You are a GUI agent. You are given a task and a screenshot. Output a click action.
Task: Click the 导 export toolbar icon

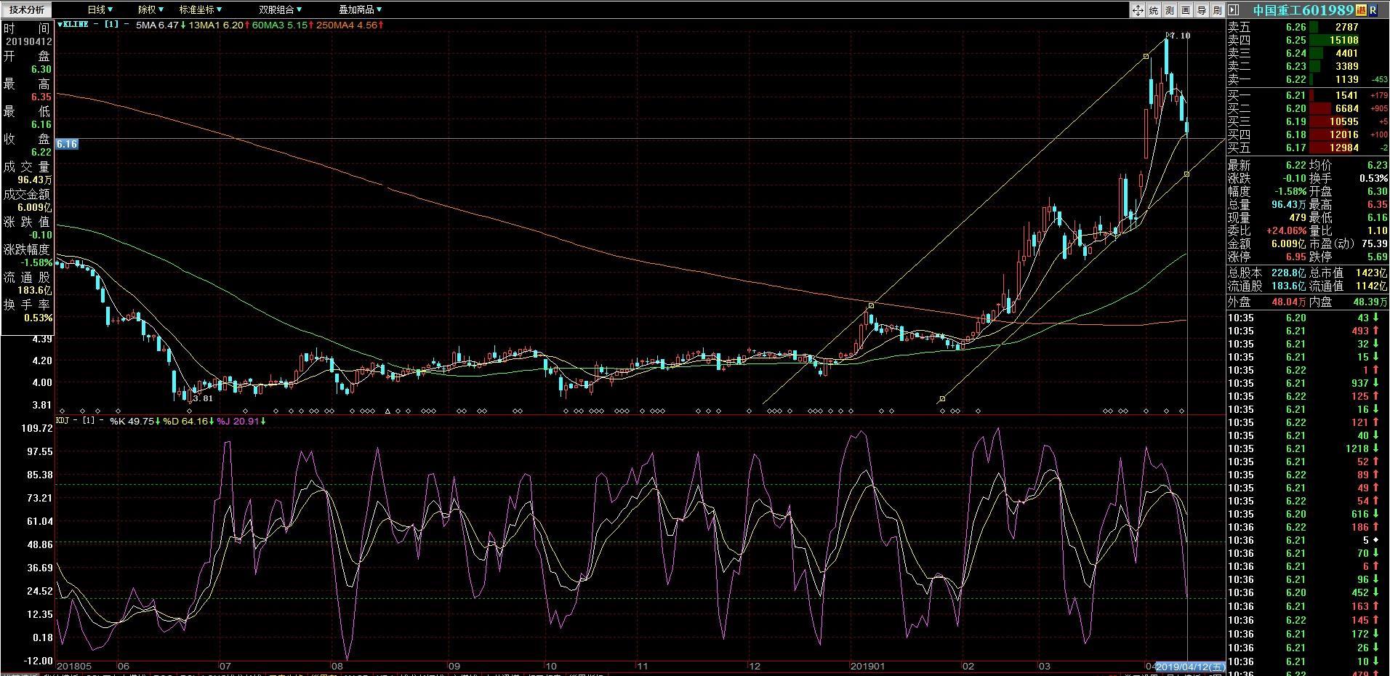tap(1202, 10)
